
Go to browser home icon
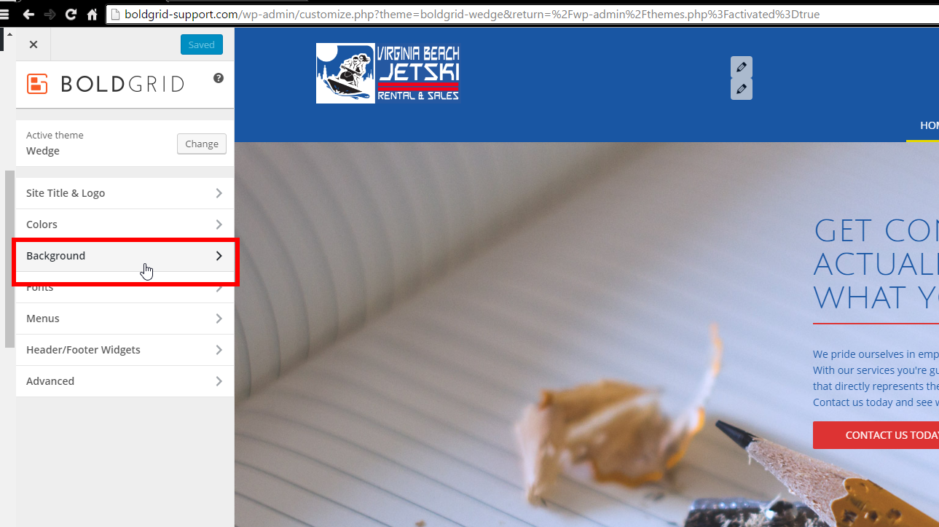coord(92,14)
